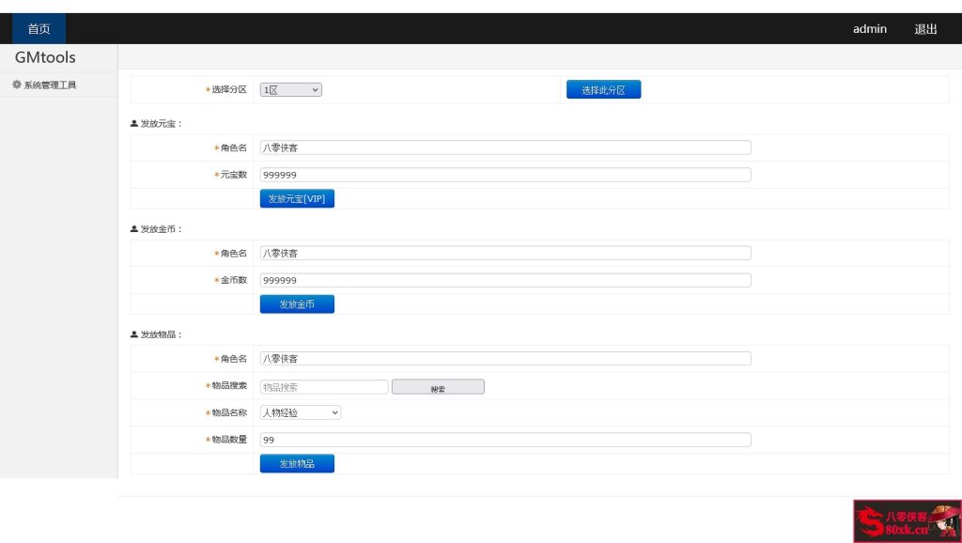The height and width of the screenshot is (543, 962).
Task: Focus the 物品搜索 input field
Action: coord(324,387)
